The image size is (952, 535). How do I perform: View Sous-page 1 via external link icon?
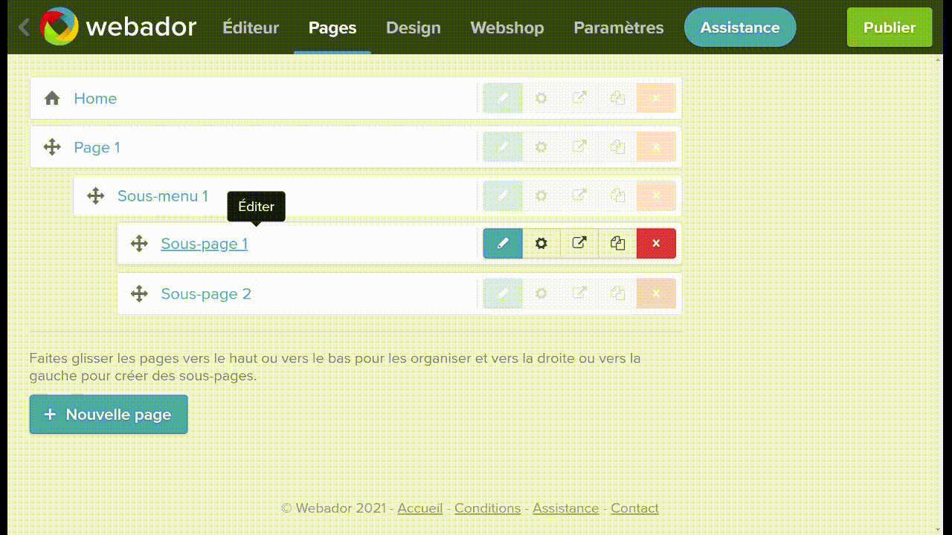tap(579, 244)
